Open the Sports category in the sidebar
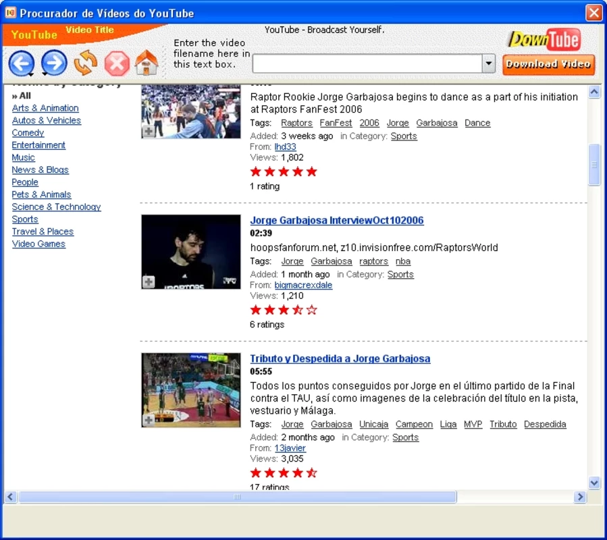The width and height of the screenshot is (607, 540). (25, 219)
